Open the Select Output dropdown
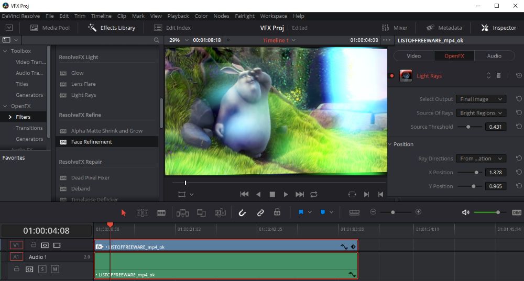Image resolution: width=524 pixels, height=281 pixels. click(x=481, y=99)
